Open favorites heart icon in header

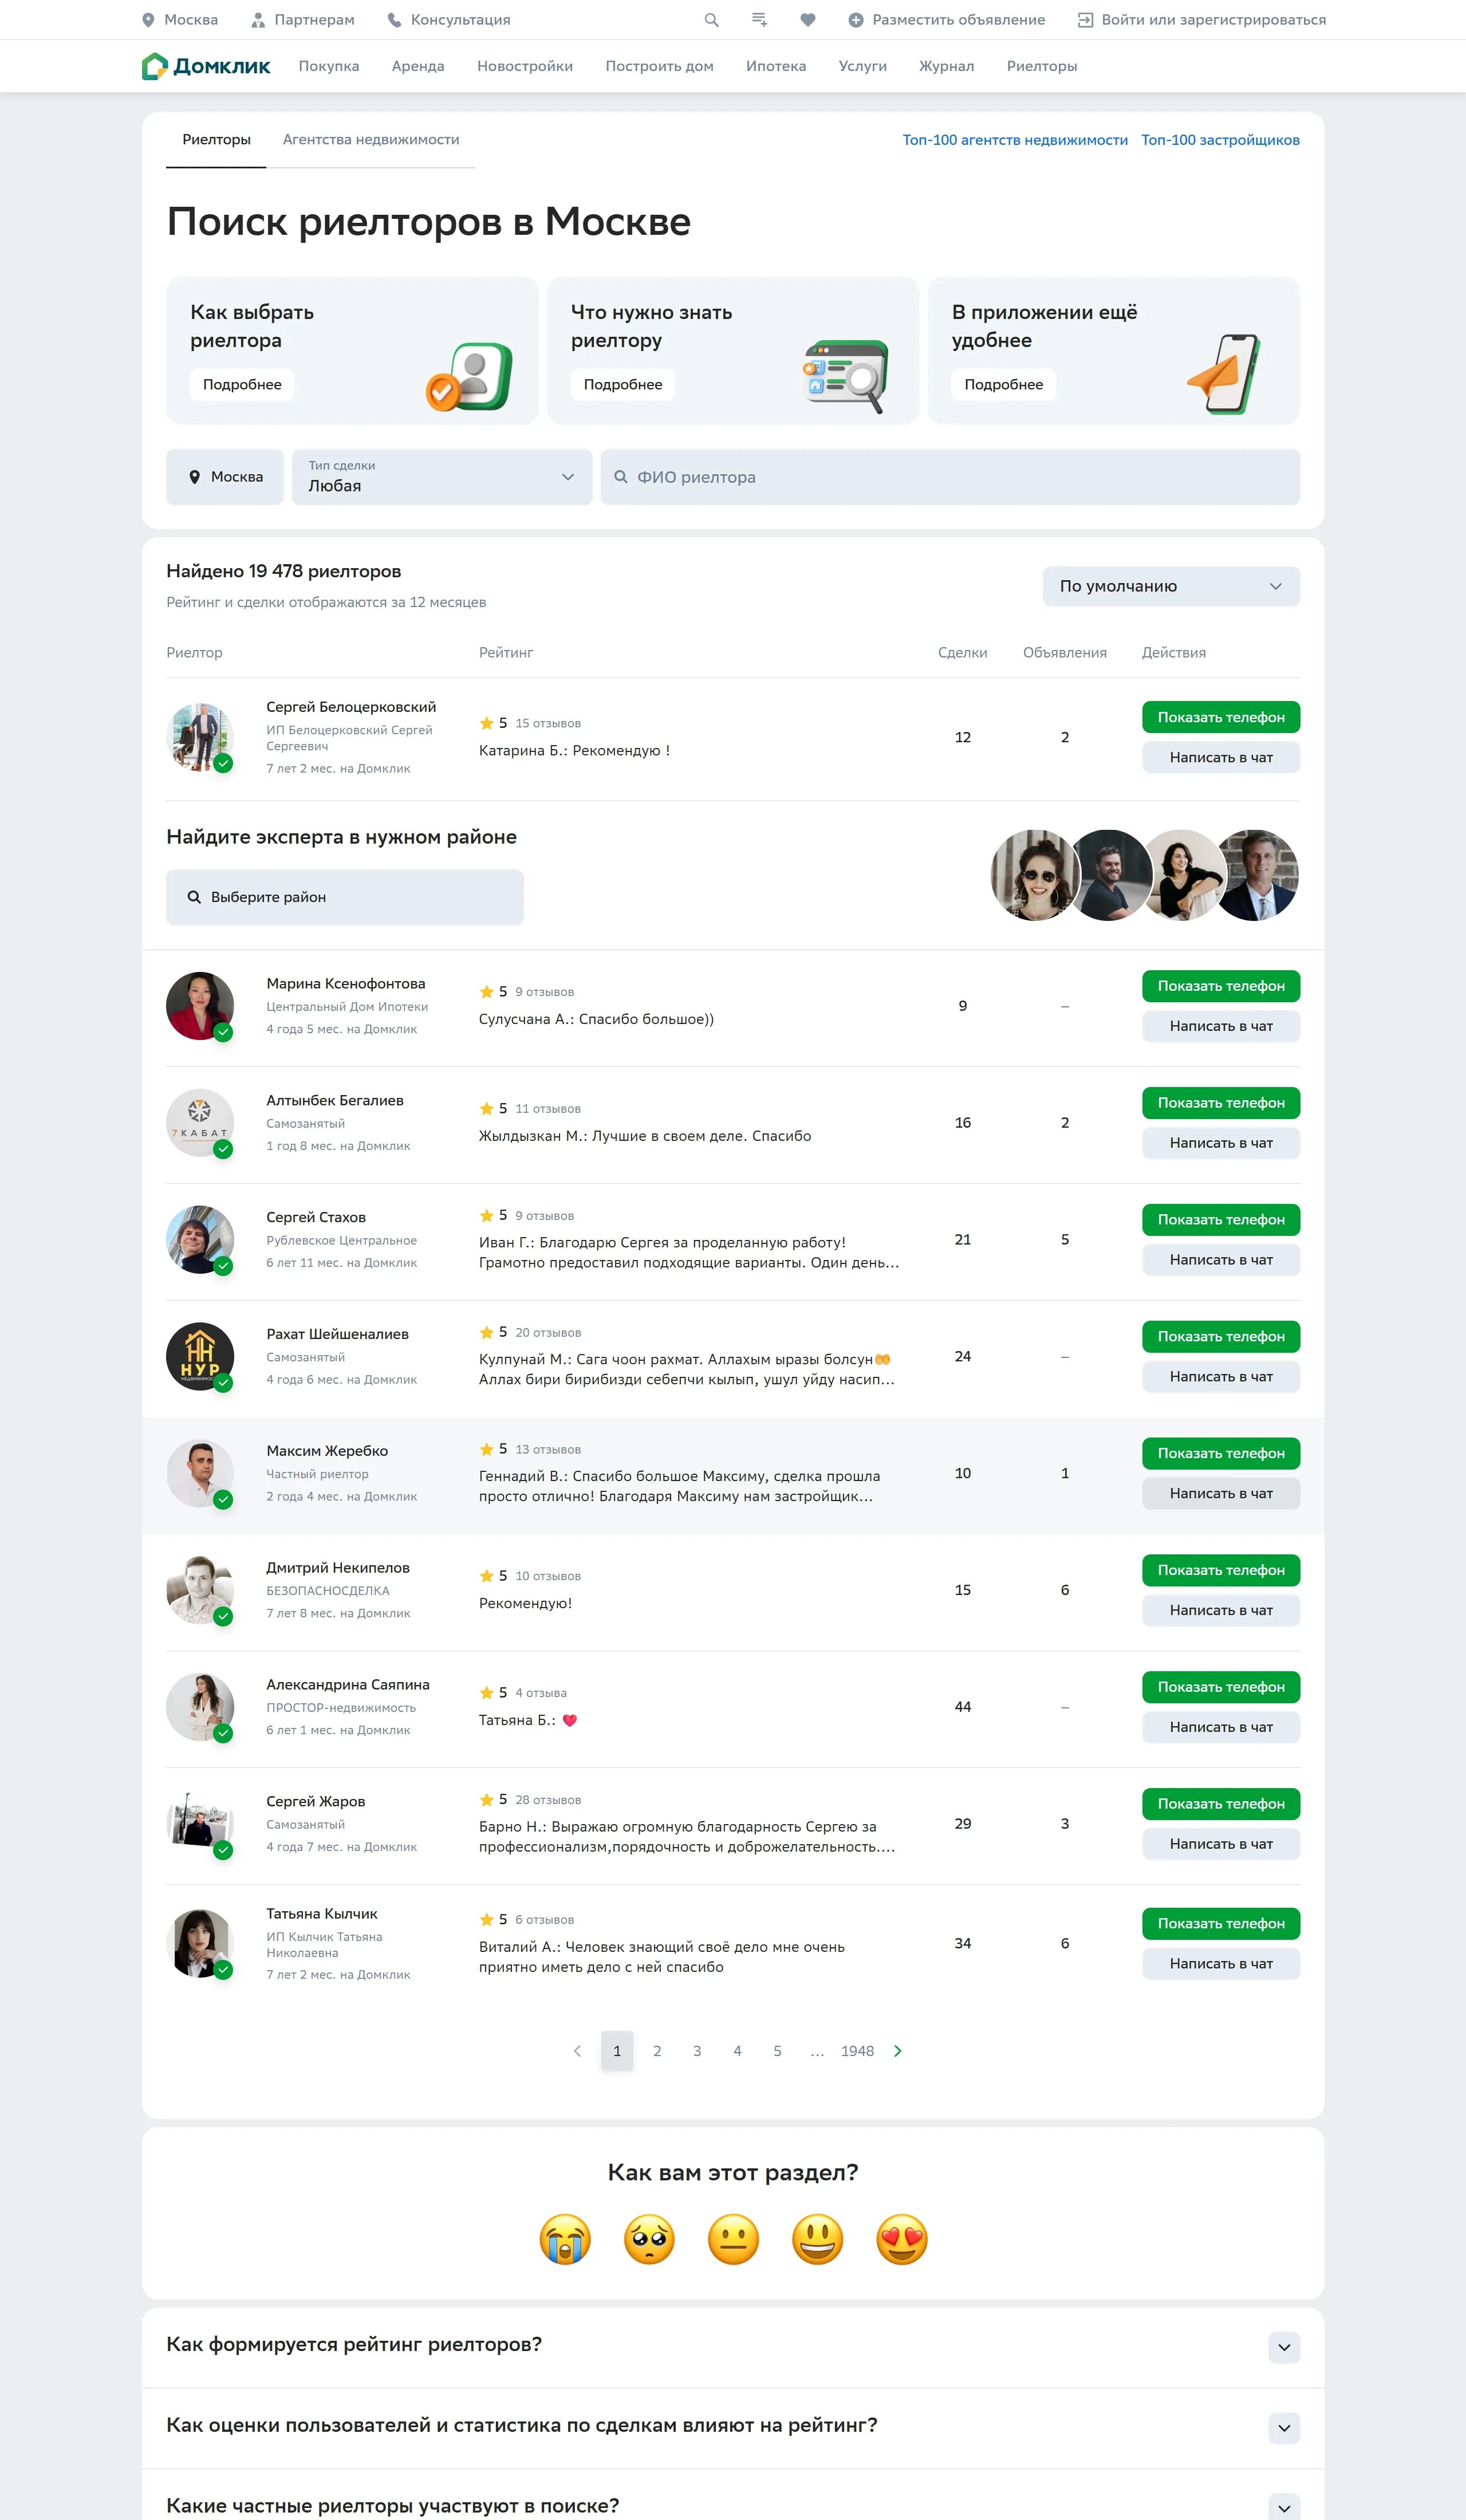[x=807, y=20]
